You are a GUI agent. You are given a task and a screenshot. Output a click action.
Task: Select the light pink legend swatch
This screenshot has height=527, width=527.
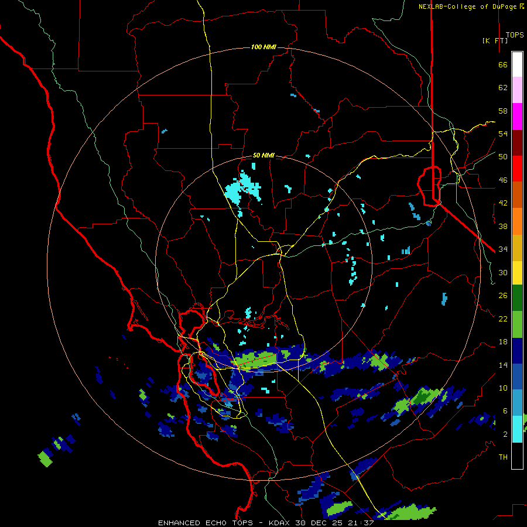tap(517, 90)
